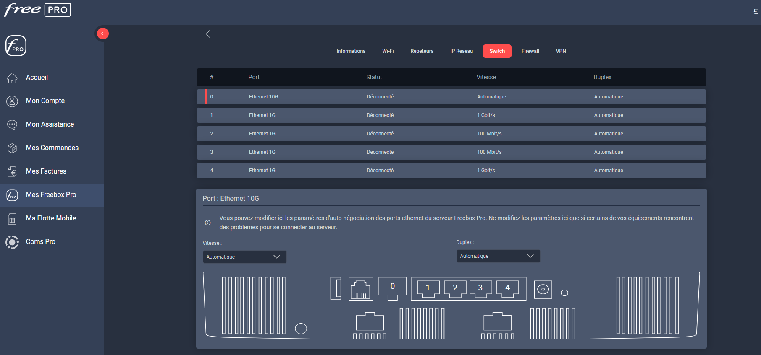Click the Free PRO logo in header
The image size is (761, 355).
point(37,10)
